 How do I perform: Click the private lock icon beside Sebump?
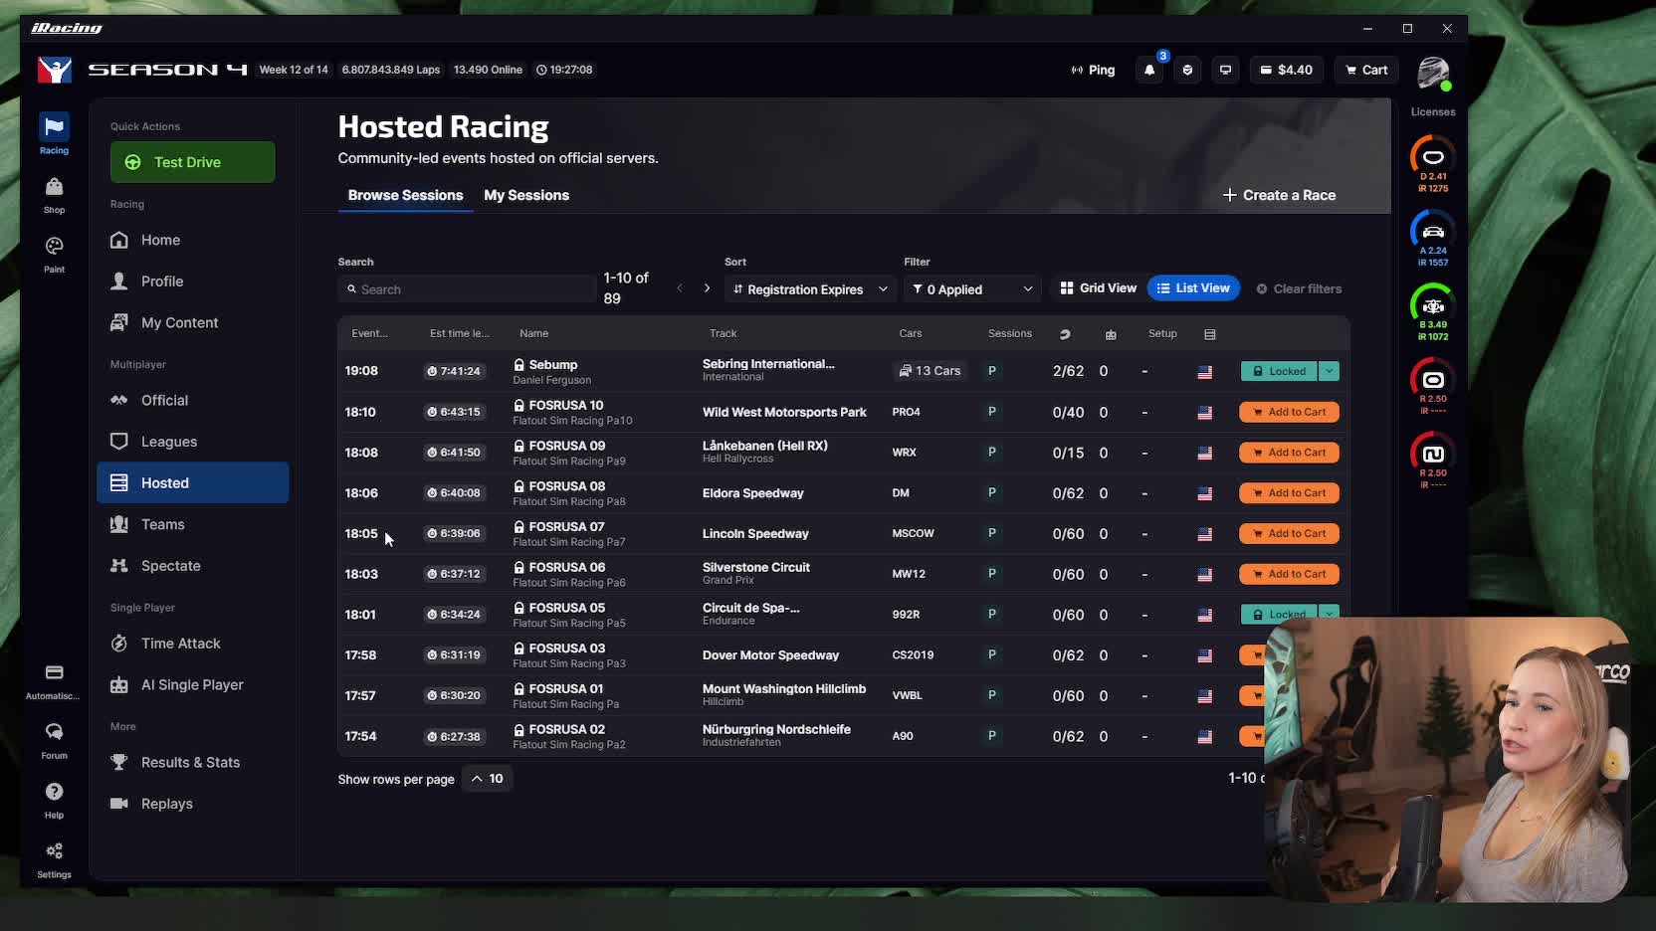pos(518,365)
